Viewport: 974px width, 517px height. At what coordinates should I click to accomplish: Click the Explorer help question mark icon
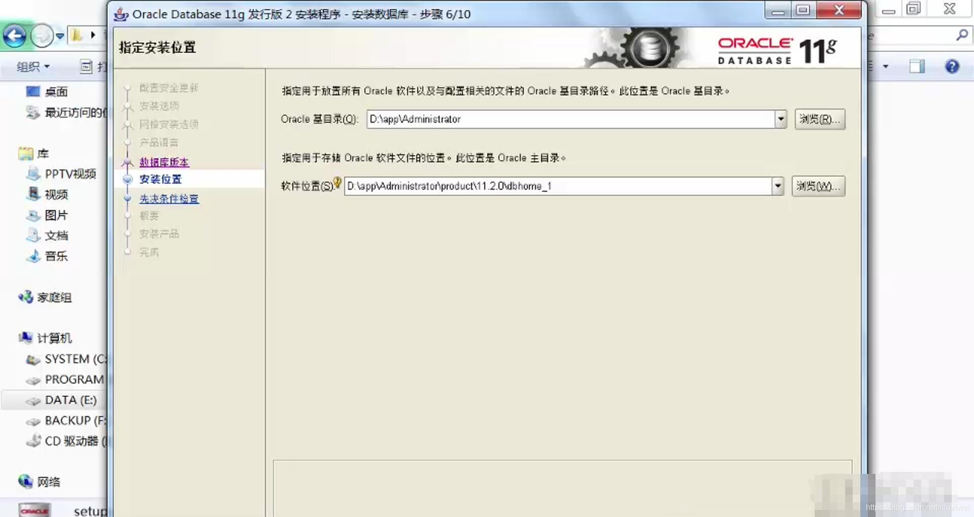tap(952, 66)
